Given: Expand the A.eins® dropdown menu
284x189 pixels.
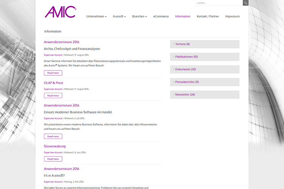Looking at the screenshot, I should coord(119,17).
